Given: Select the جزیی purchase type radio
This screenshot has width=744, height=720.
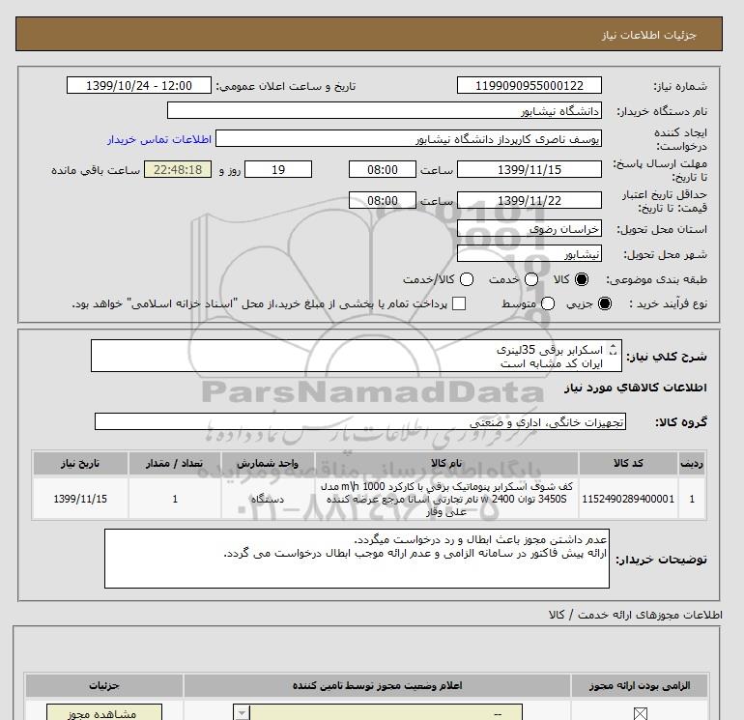Looking at the screenshot, I should (605, 303).
